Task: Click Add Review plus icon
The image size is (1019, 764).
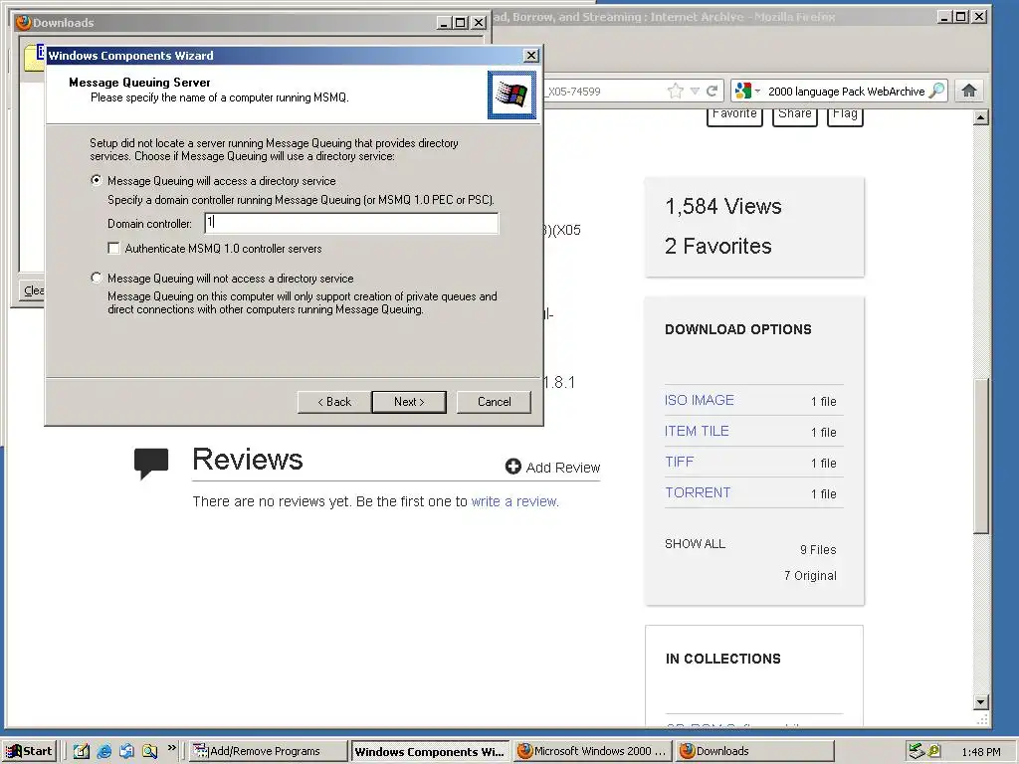Action: click(x=513, y=467)
